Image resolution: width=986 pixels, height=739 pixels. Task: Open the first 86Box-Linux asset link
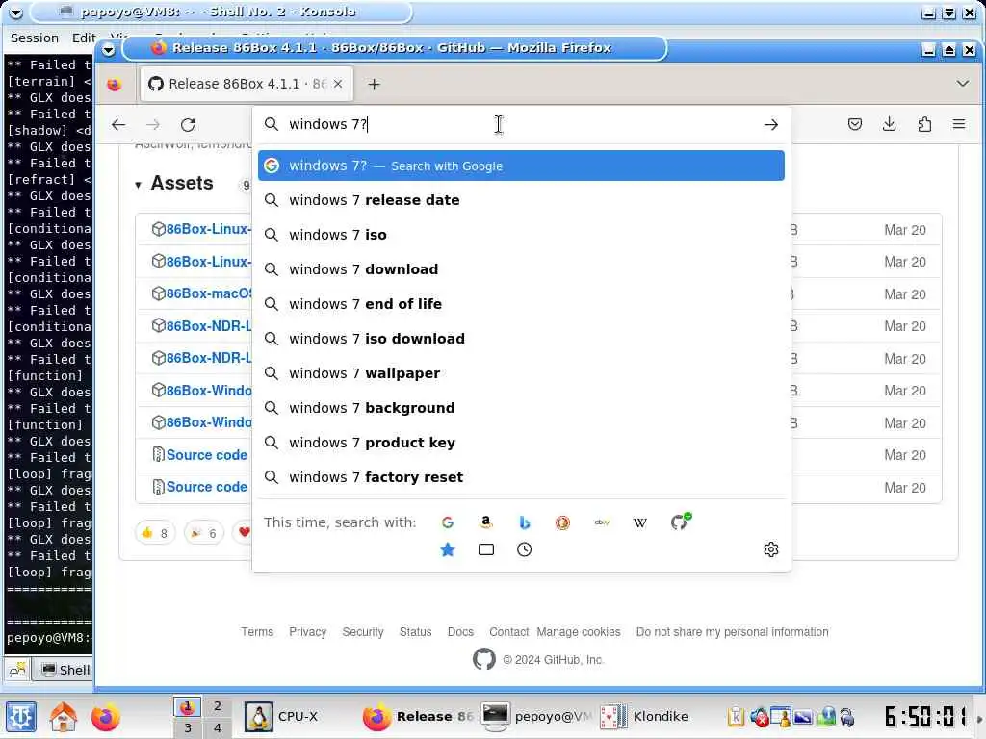coord(208,229)
